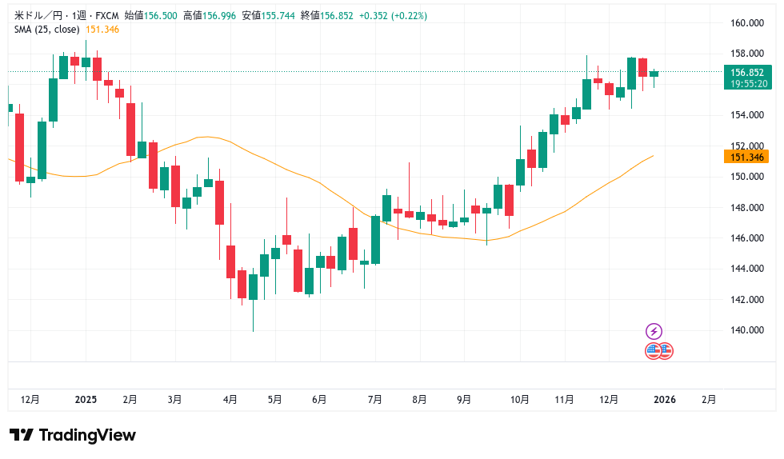This screenshot has height=459, width=784.
Task: Click the 7月 label on time axis
Action: click(374, 399)
